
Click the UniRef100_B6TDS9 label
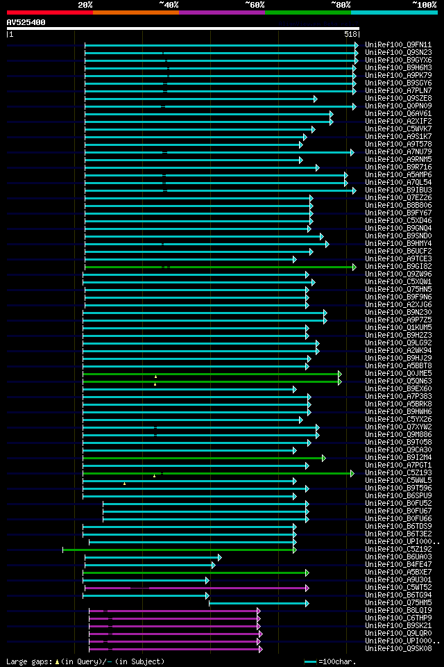[x=398, y=527]
